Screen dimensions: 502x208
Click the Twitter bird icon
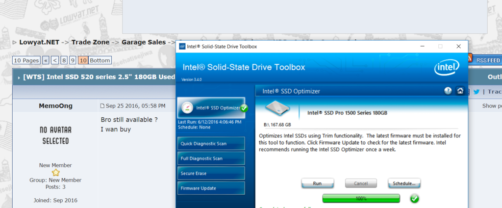pos(476,91)
